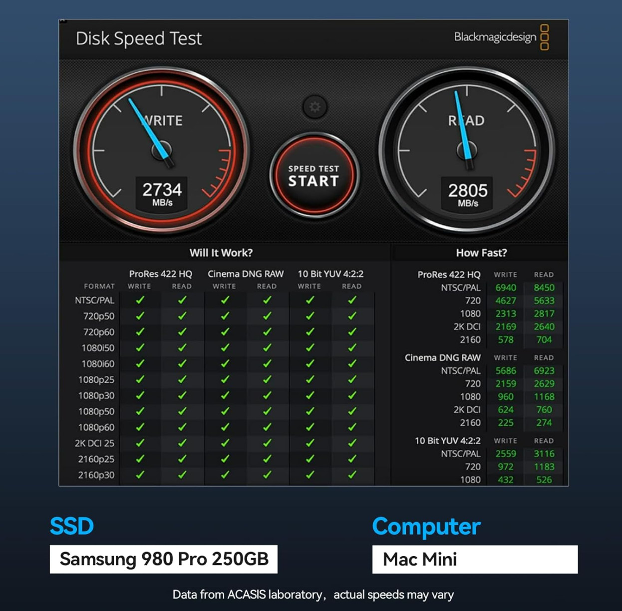Click the NTSC/PAL 10 Bit YUV read checkmark
Screen dimensions: 622x611
coord(352,300)
